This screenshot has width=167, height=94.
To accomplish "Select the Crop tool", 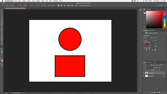I will point(2,20).
